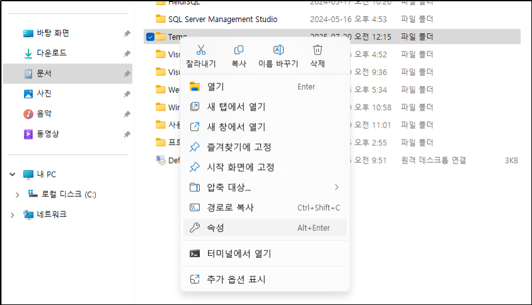Select 내 PC in the navigation tree
Screen dimensions: 532x305
tap(47, 174)
